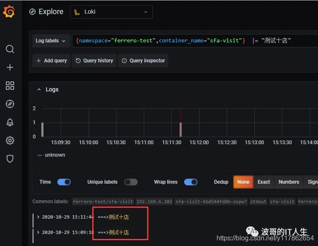Click common label stdout
Screen dimensions: 318x246
point(258,202)
